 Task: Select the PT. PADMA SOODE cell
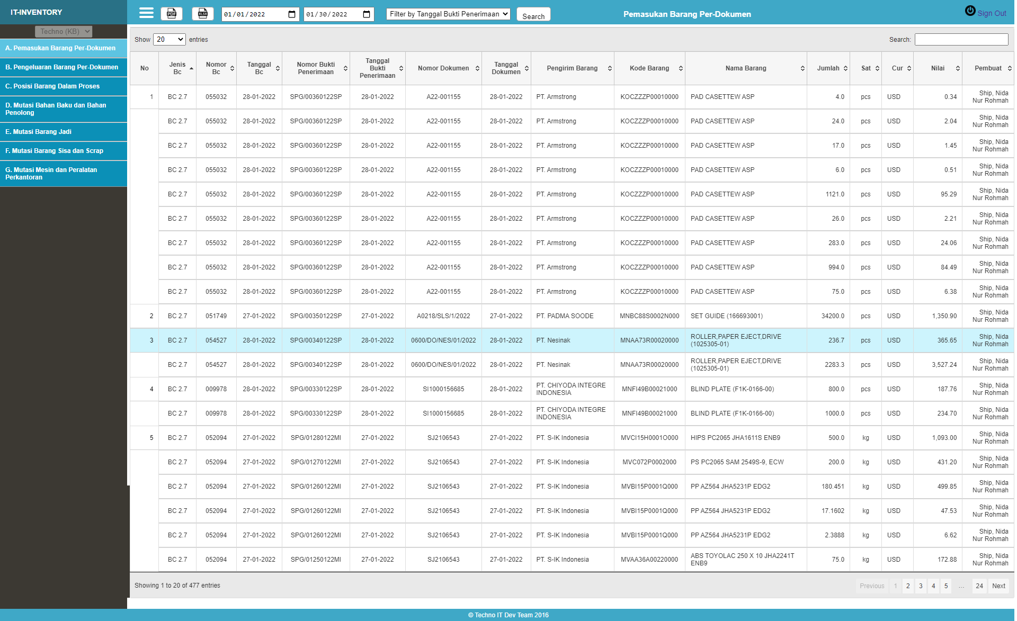[572, 316]
